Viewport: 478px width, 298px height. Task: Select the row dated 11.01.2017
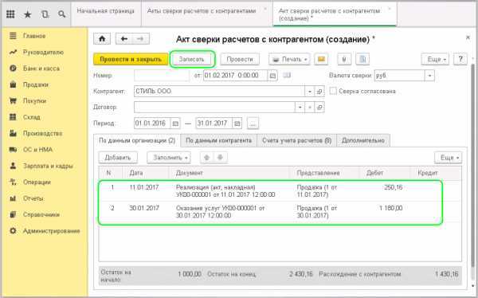(x=280, y=191)
